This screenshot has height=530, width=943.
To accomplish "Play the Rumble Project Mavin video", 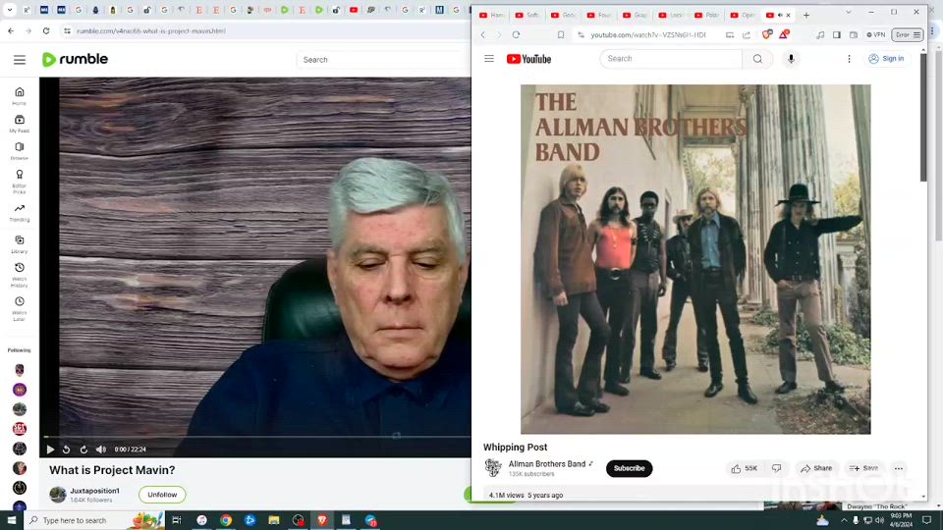I will 51,450.
